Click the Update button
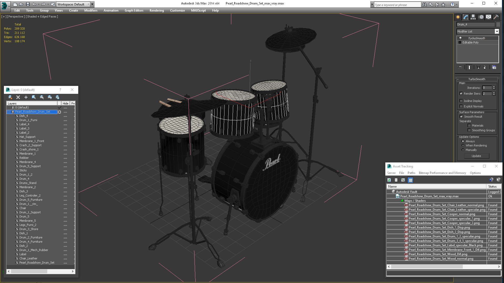This screenshot has width=504, height=283. pos(476,156)
